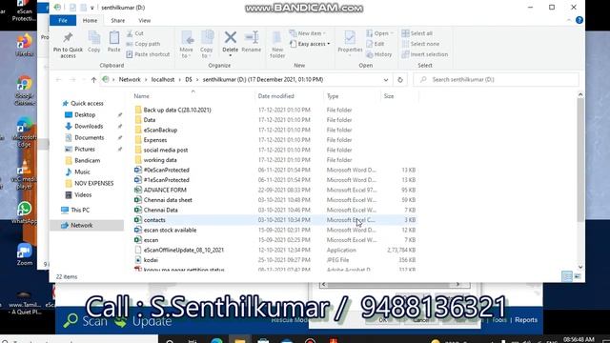The width and height of the screenshot is (610, 343).
Task: Click the file list vertical scrollbar
Action: pyautogui.click(x=580, y=159)
